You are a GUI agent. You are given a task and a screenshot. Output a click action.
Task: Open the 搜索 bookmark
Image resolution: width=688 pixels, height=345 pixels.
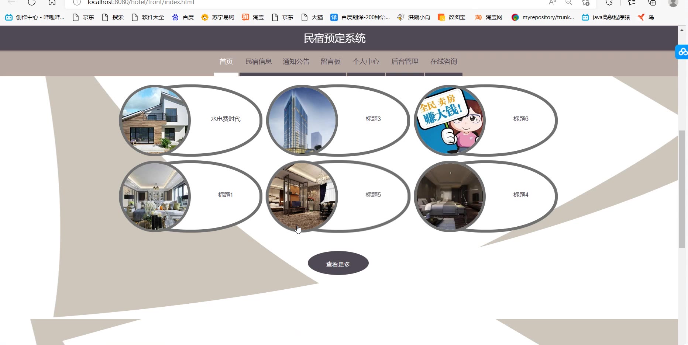coord(113,17)
